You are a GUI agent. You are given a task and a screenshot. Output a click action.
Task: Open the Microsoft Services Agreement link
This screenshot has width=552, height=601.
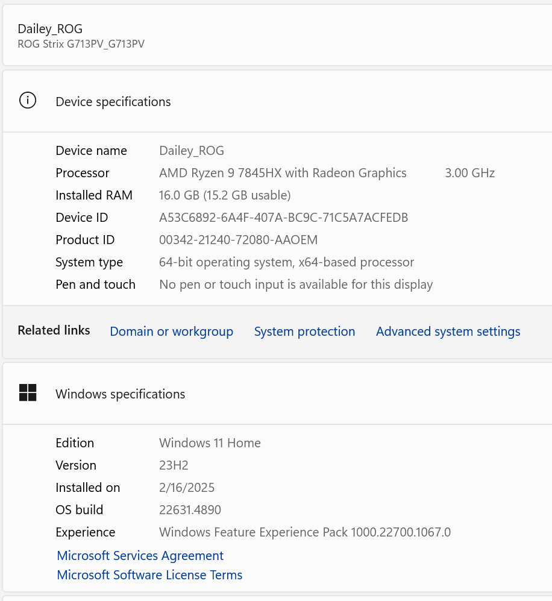click(x=140, y=556)
